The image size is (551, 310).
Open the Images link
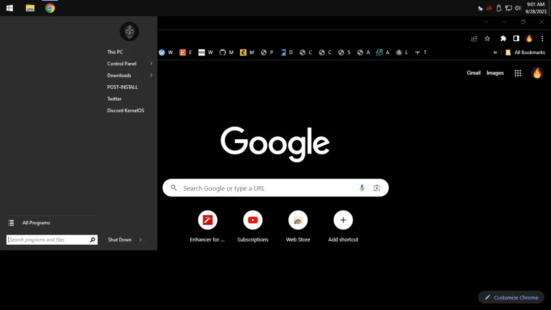(495, 73)
